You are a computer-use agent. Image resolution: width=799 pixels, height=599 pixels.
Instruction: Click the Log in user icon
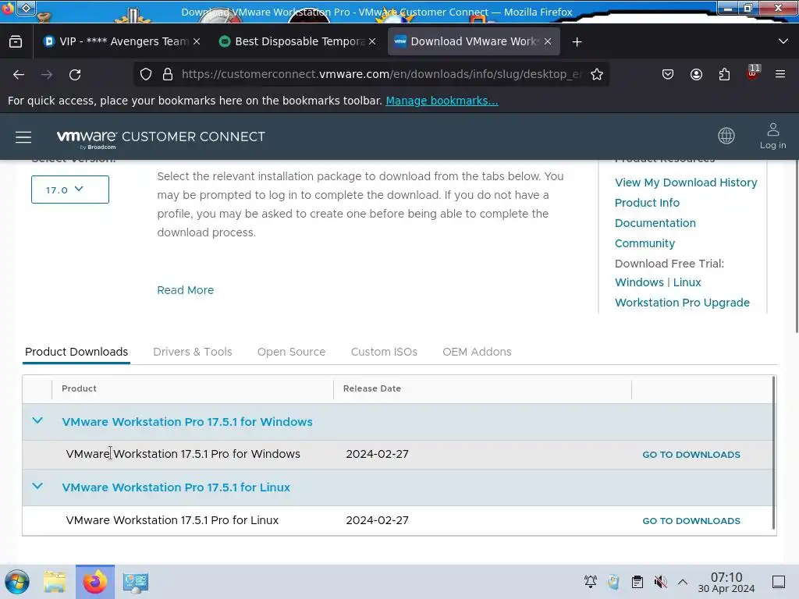pyautogui.click(x=772, y=136)
